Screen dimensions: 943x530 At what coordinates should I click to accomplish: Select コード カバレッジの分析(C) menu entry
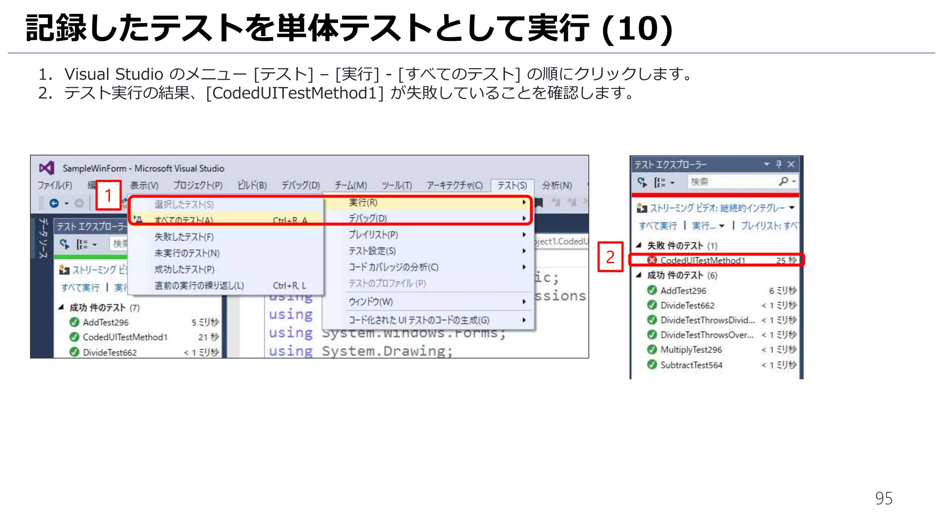[x=428, y=267]
